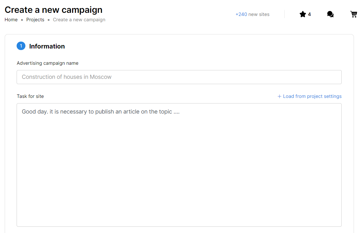358x233 pixels.
Task: Click the cart icon at top right
Action: (x=354, y=14)
